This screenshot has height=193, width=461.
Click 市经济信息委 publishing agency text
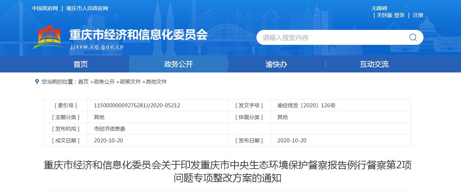point(109,129)
